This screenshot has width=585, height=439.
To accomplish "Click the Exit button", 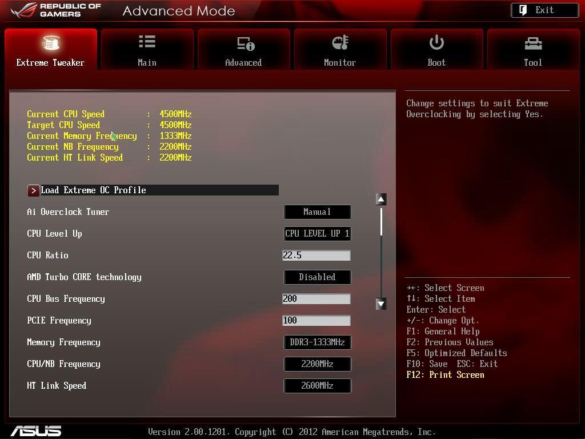I will pos(544,10).
